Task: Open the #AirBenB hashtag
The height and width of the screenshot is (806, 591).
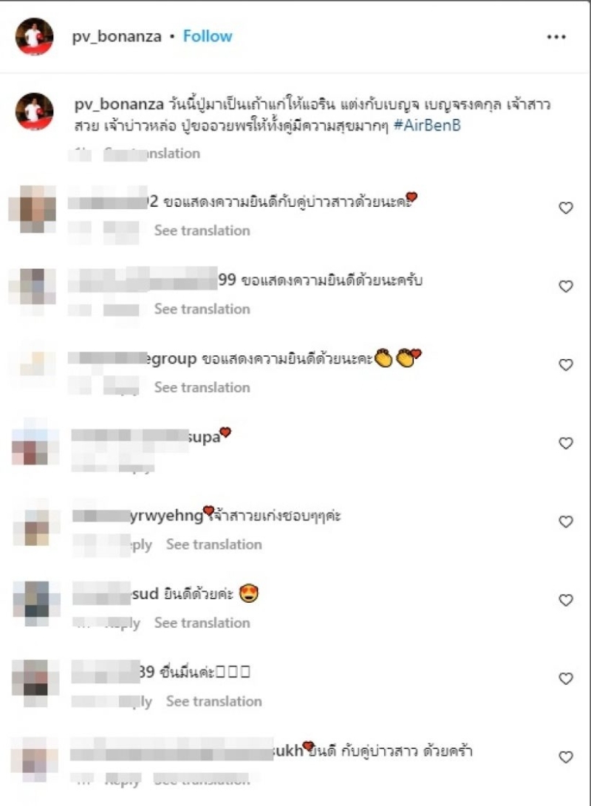Action: click(x=427, y=125)
